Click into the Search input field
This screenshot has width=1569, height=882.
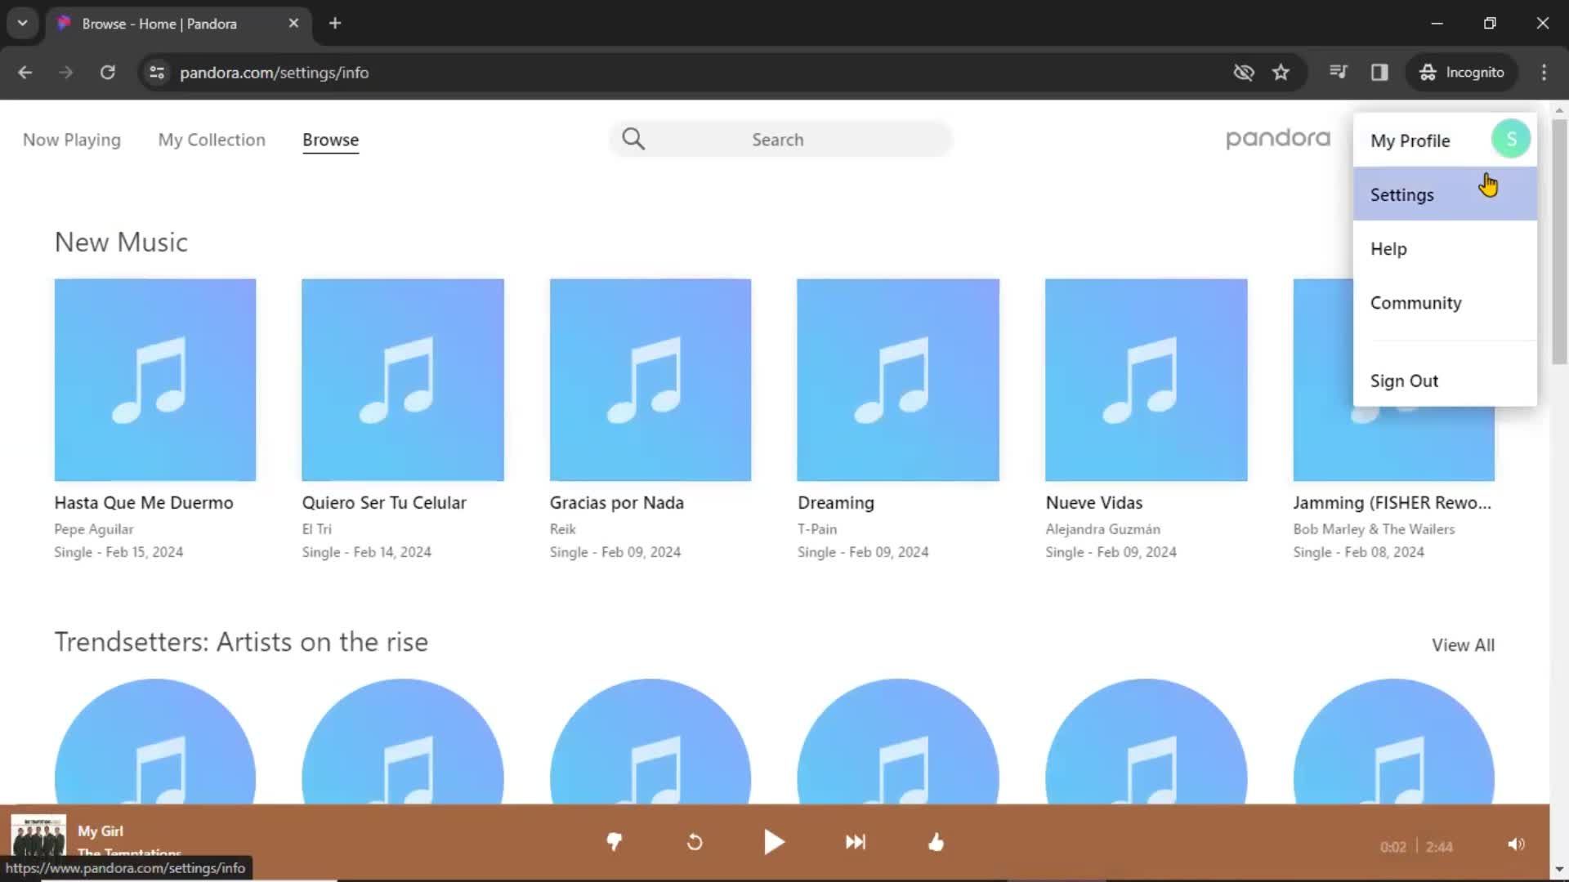(780, 139)
